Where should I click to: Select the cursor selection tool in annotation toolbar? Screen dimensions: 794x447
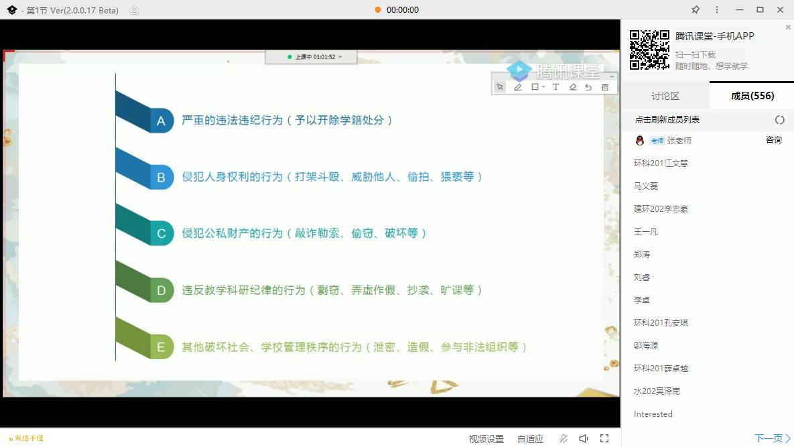pos(500,87)
